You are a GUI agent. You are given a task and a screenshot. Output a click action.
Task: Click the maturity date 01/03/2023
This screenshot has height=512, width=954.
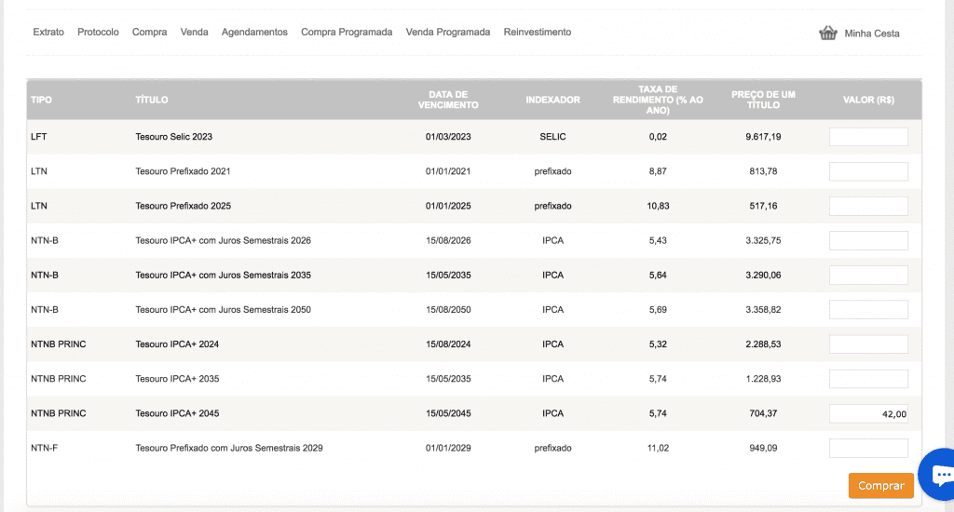448,137
